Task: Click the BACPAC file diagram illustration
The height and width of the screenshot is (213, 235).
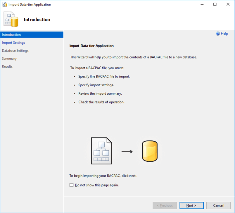Action: click(x=101, y=151)
